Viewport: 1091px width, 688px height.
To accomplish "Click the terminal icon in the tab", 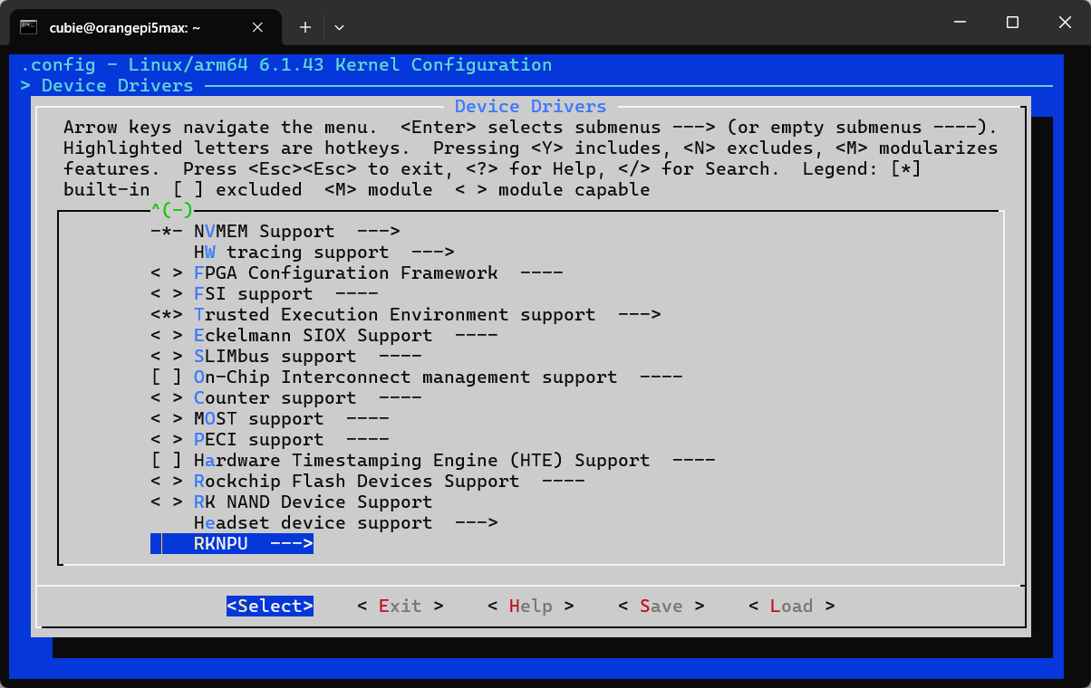I will [x=29, y=27].
